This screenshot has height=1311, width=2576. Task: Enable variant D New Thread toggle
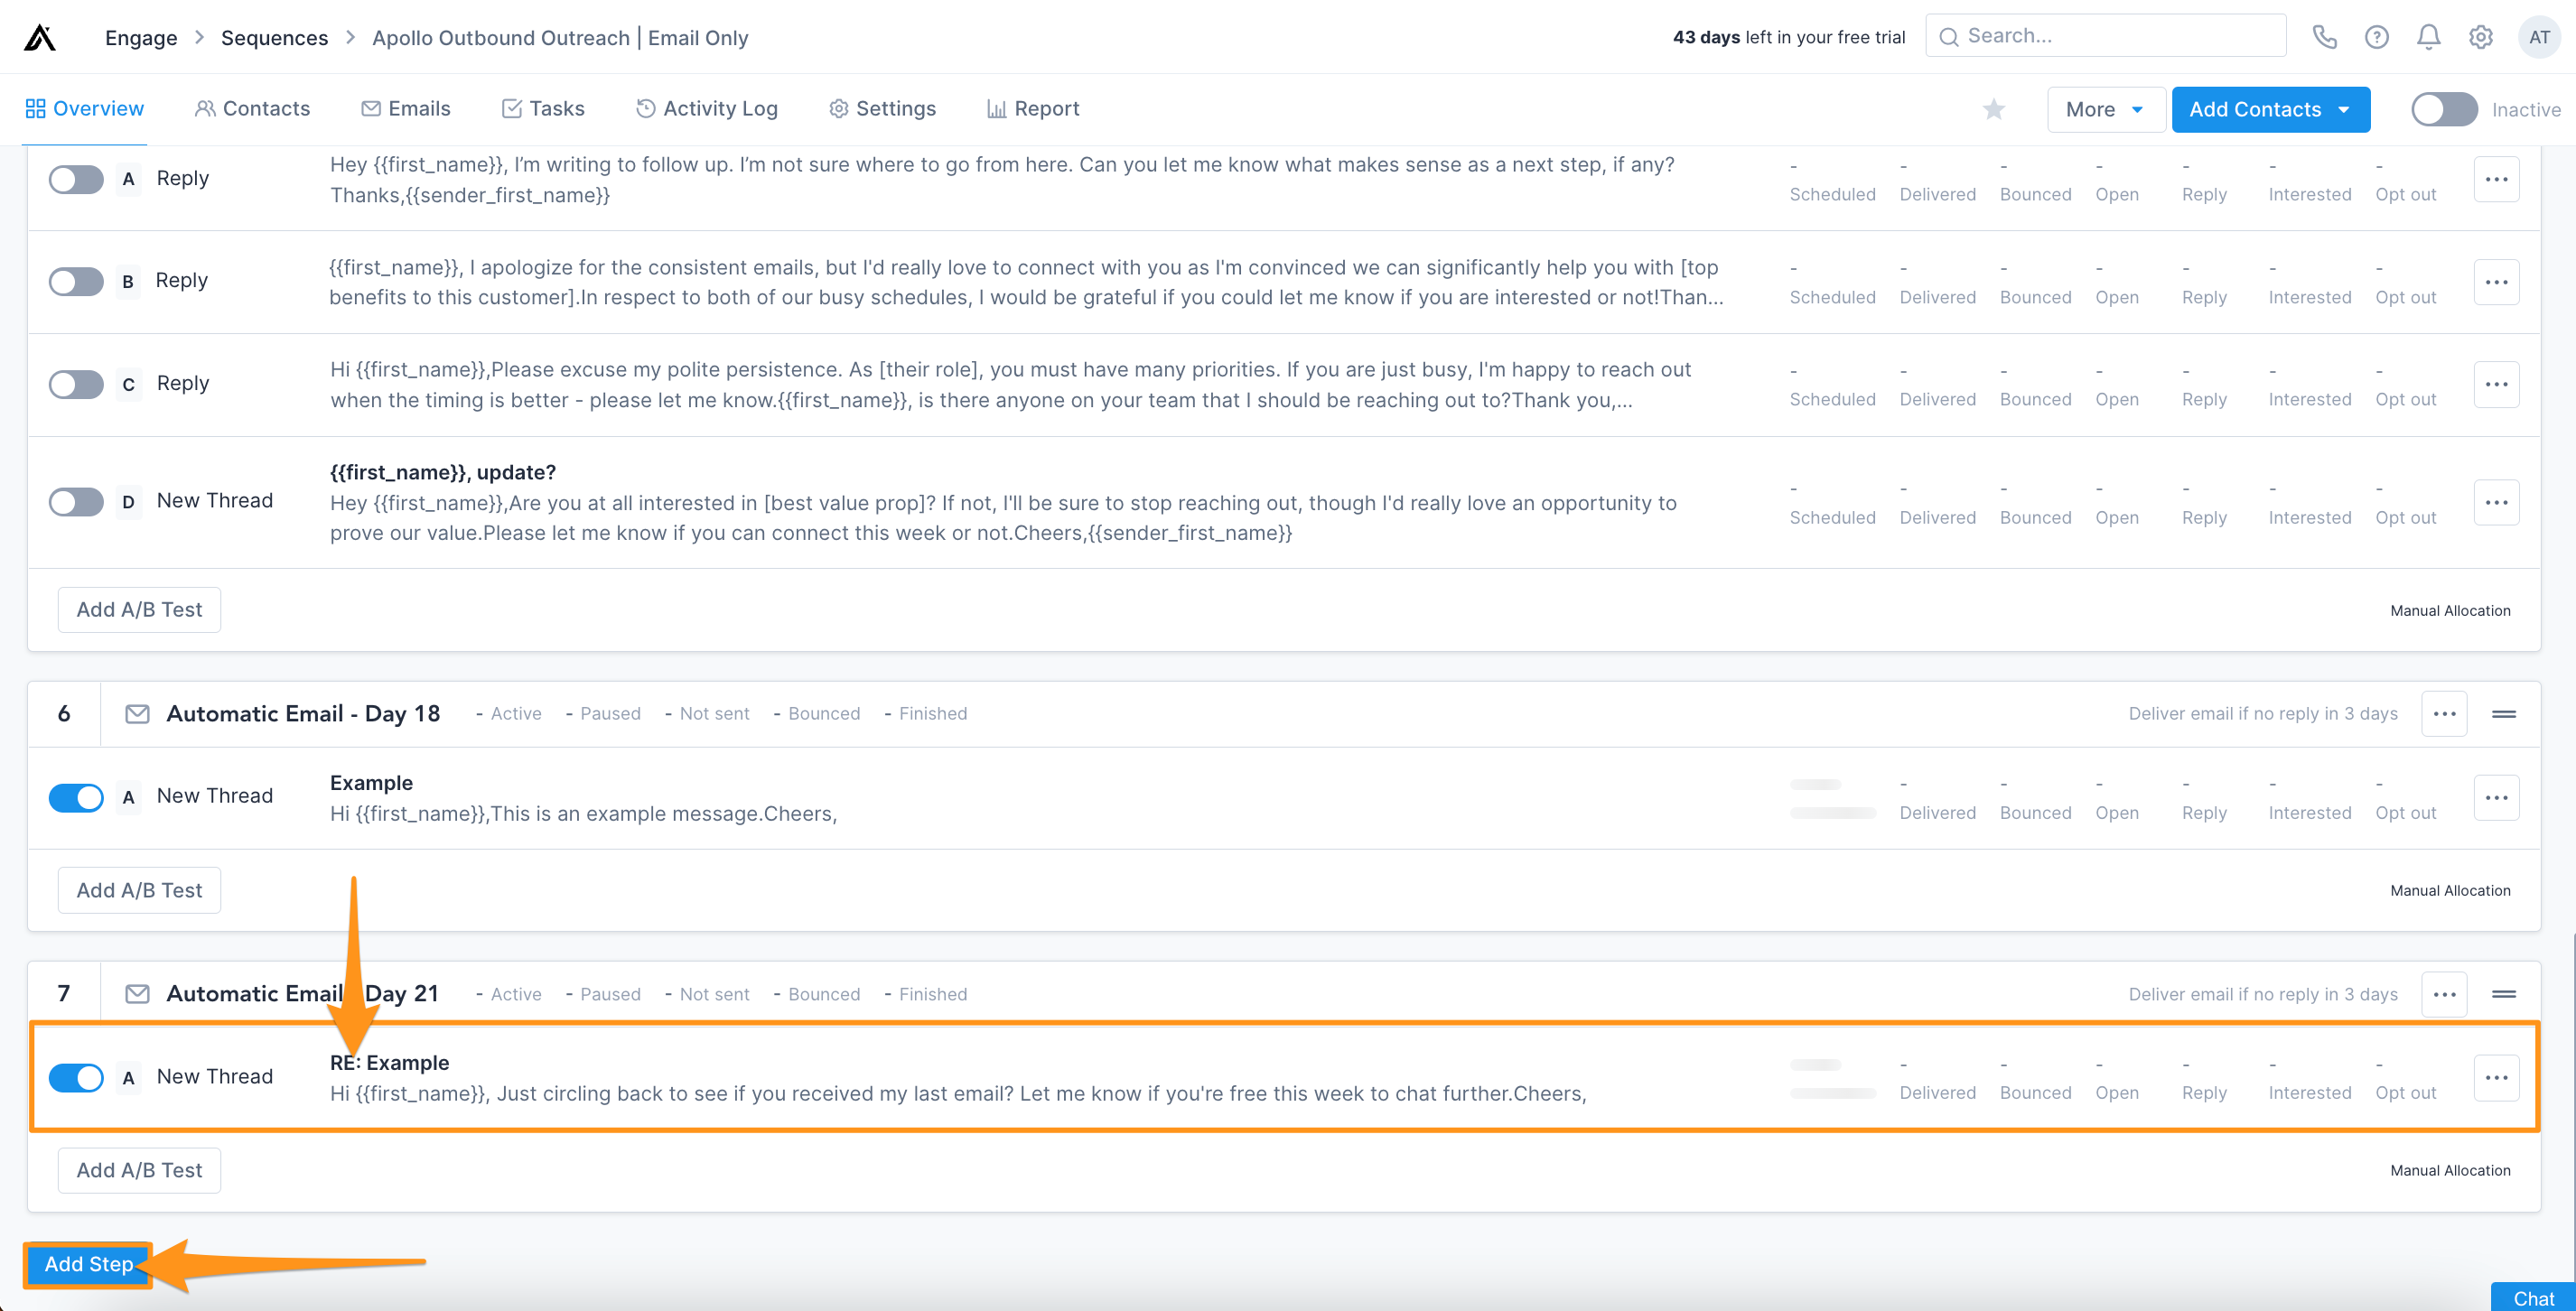76,502
